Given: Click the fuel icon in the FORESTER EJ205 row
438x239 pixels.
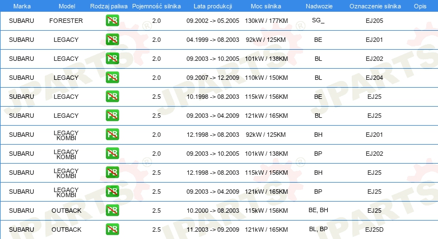Looking at the screenshot, I should click(112, 21).
